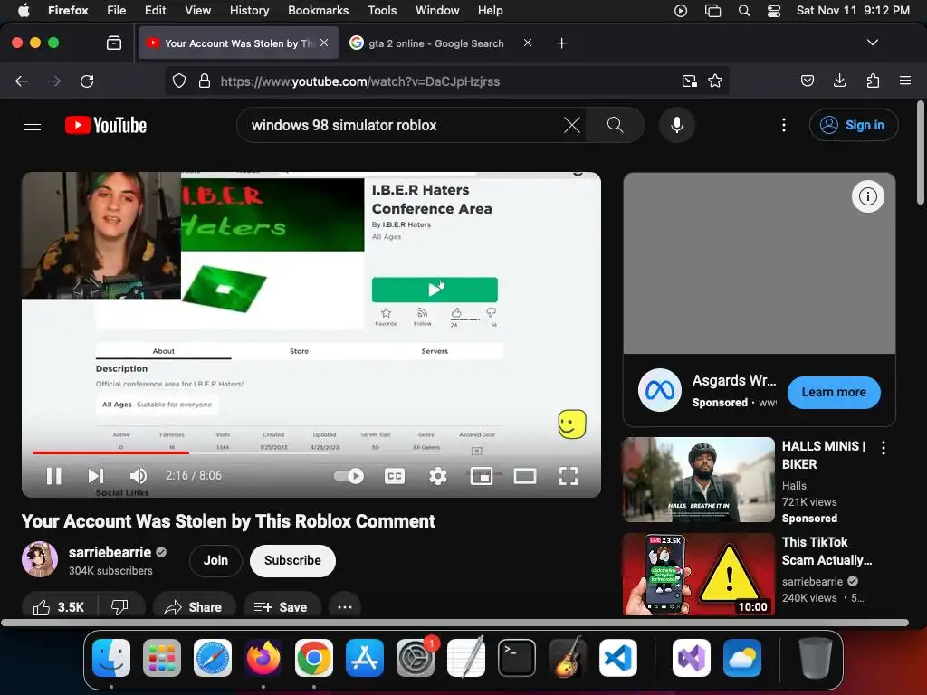Open Firefox View button

[113, 43]
